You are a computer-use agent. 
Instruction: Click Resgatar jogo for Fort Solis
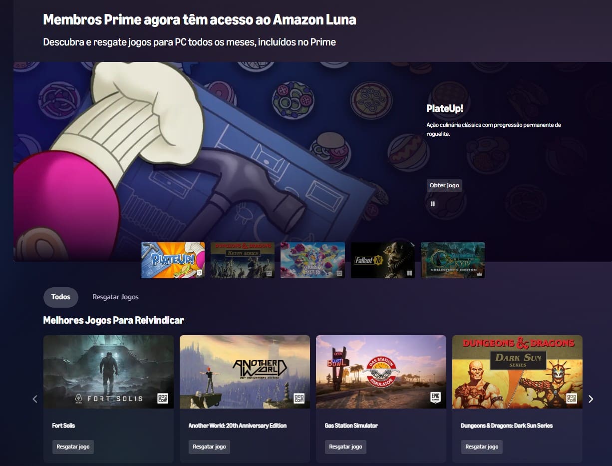73,447
